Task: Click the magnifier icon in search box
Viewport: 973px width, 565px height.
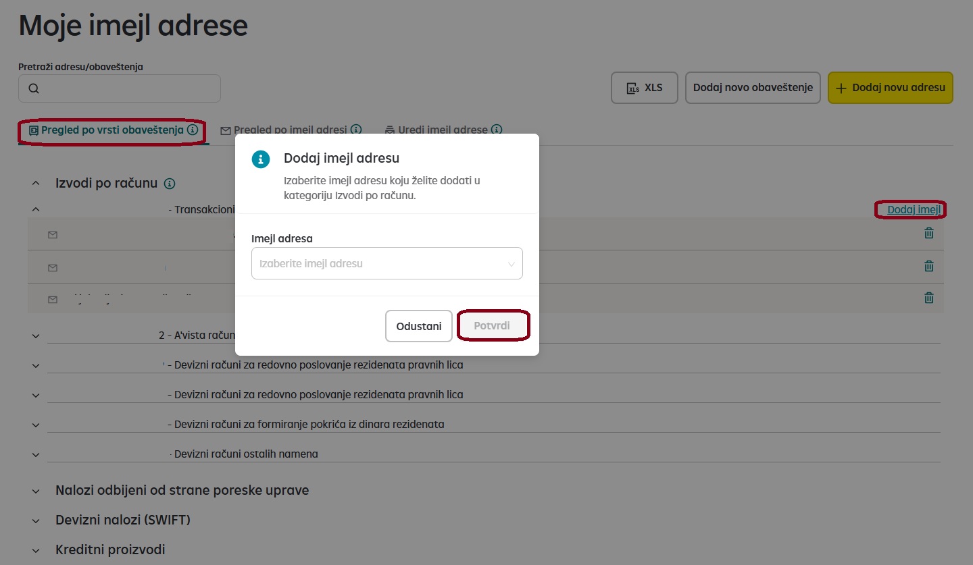Action: tap(34, 88)
